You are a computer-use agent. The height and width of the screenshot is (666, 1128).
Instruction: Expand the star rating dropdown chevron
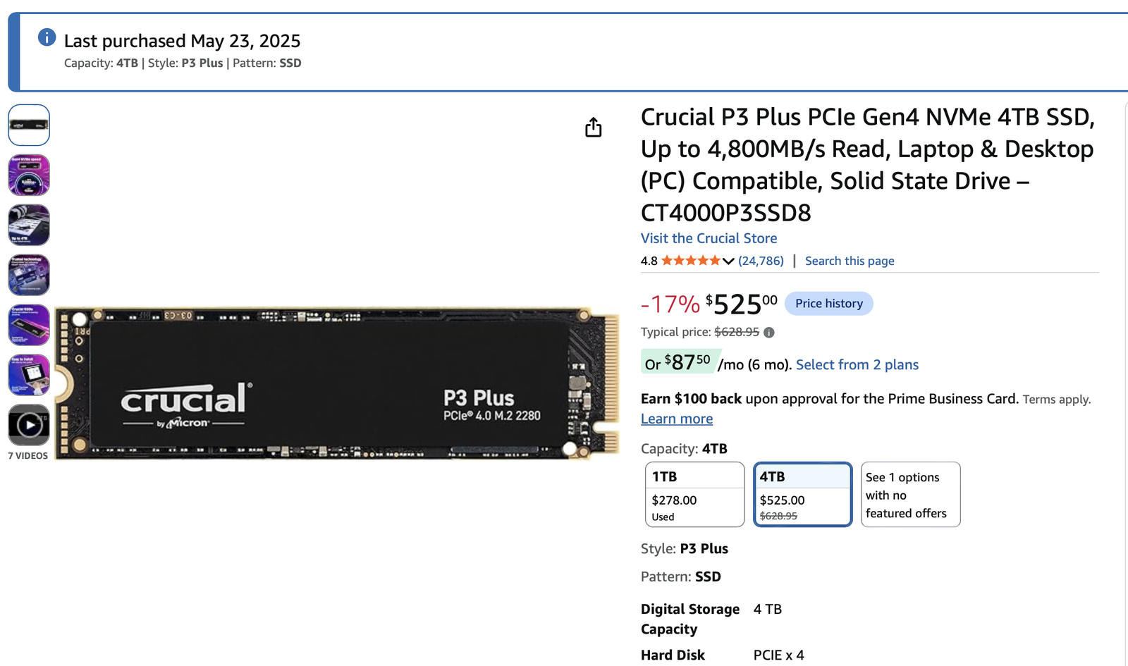[x=728, y=261]
